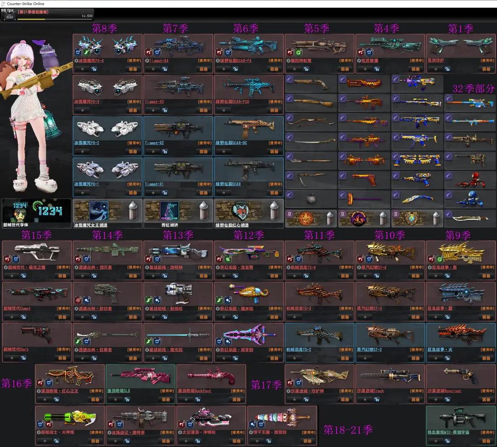
Task: Click the spray can icon on 冰雪魔咒女王喷漆
Action: 133,211
